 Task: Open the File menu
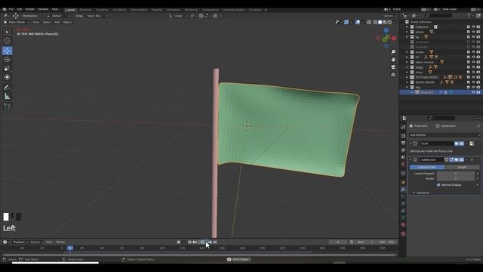pos(11,9)
